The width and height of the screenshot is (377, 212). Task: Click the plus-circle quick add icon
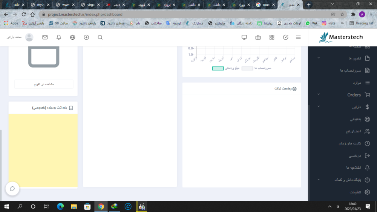tap(86, 37)
